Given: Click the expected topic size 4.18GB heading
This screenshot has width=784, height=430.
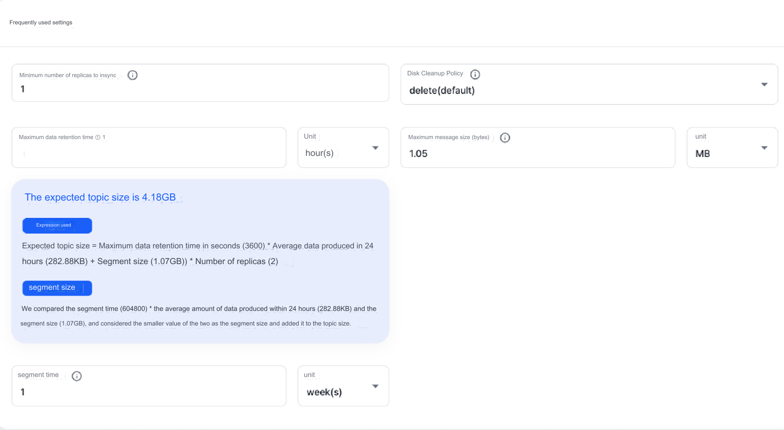Looking at the screenshot, I should [x=100, y=197].
